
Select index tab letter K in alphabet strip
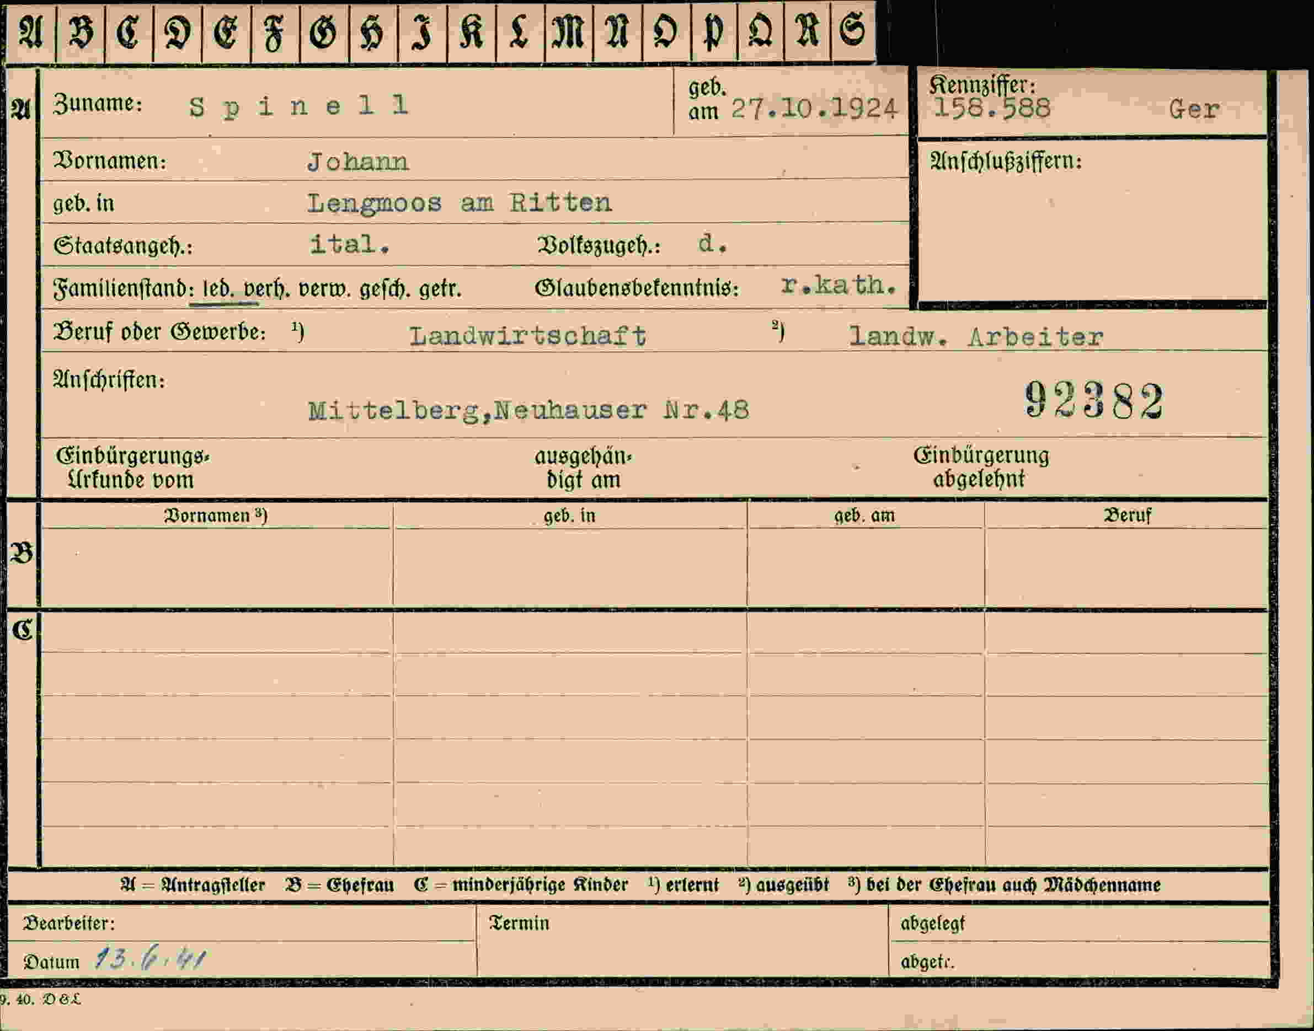tap(472, 32)
